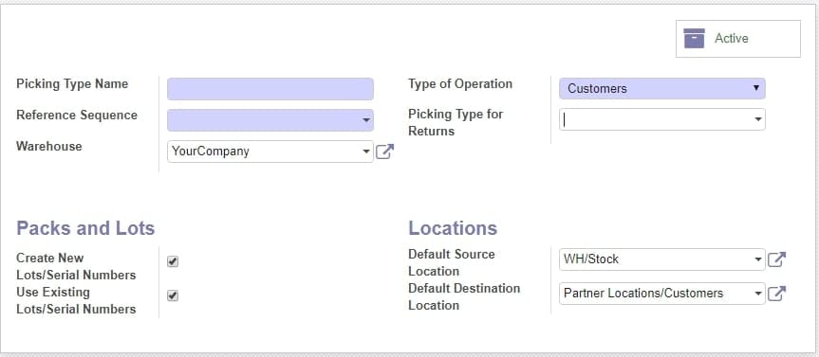Open Type of Operation Customers dropdown
Viewport: 819px width, 357px height.
[x=662, y=89]
